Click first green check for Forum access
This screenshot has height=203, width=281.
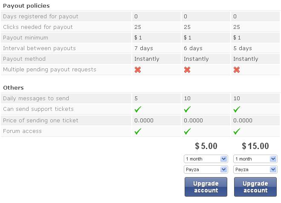click(x=138, y=132)
